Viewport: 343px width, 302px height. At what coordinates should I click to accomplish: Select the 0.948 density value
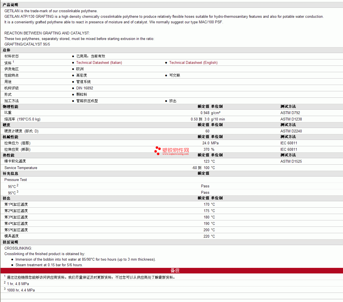[205, 113]
